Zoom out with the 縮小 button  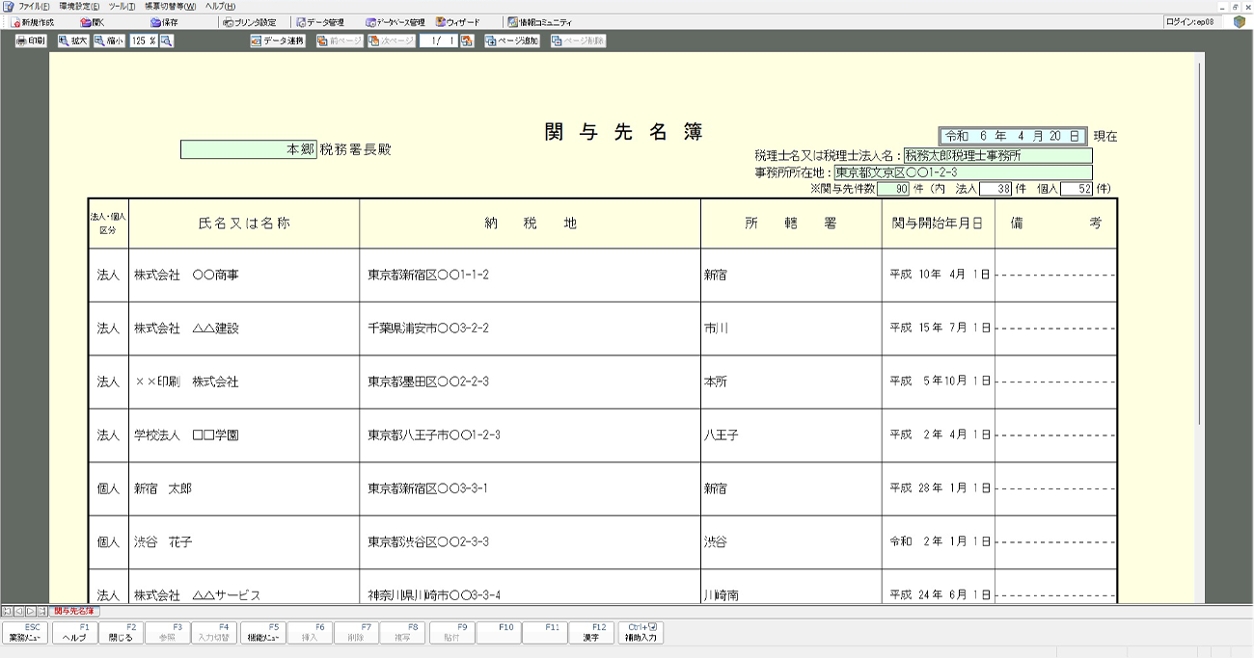tap(109, 41)
